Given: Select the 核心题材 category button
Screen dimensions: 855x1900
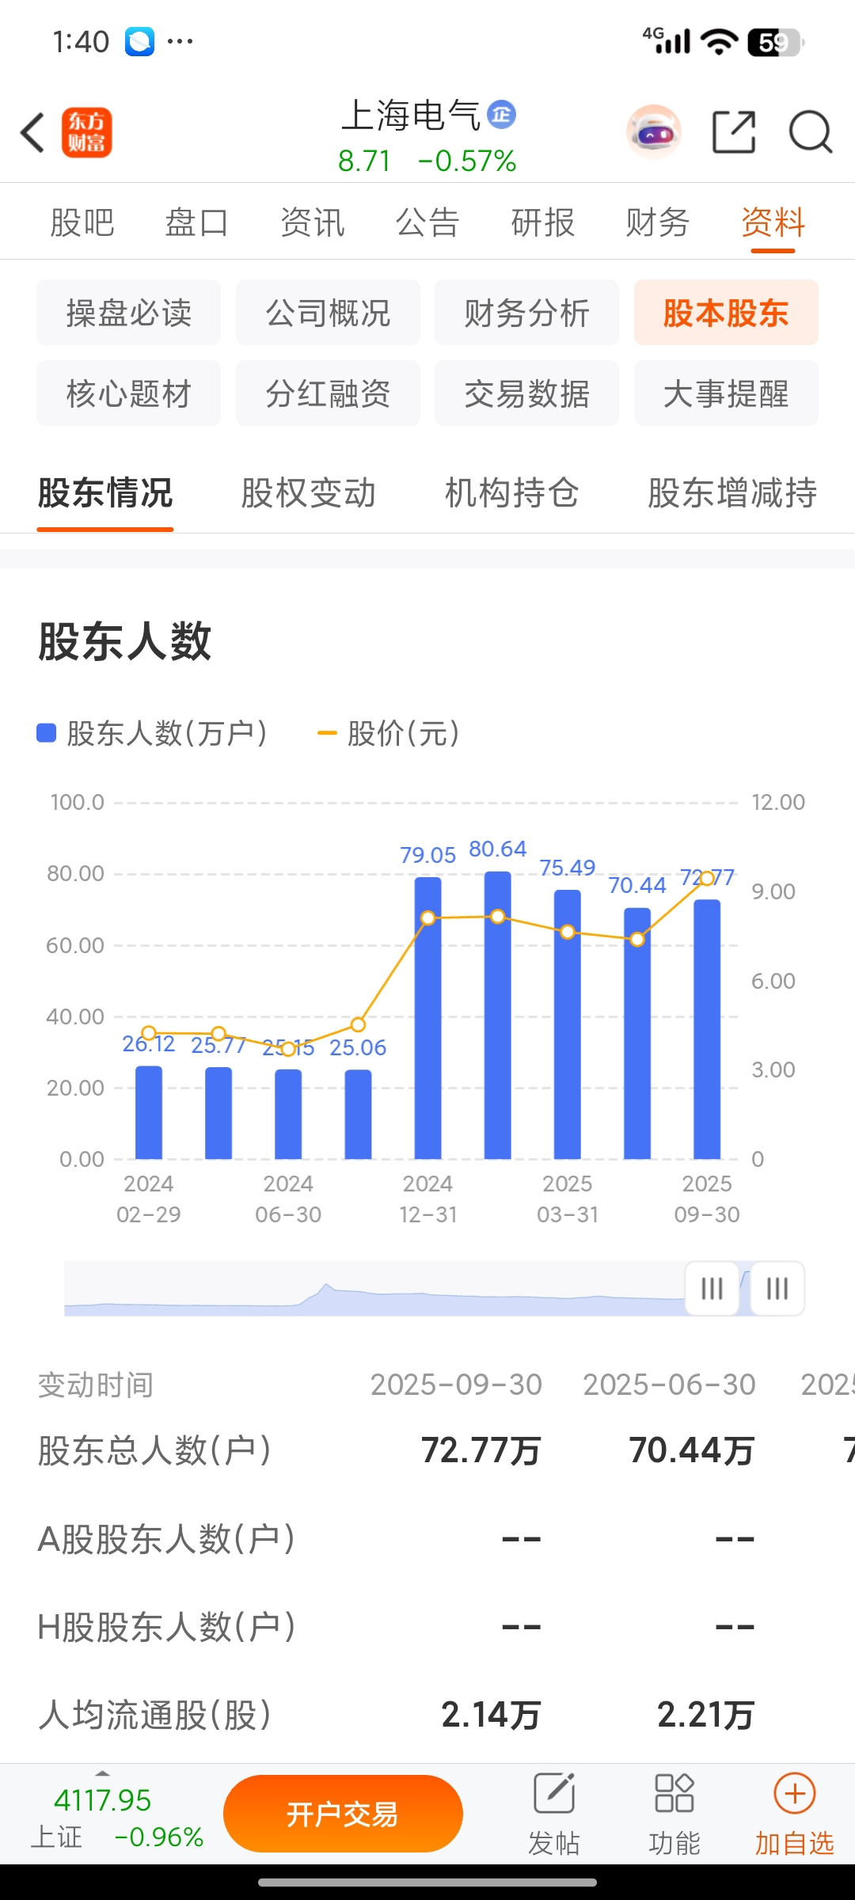Looking at the screenshot, I should click(x=128, y=393).
